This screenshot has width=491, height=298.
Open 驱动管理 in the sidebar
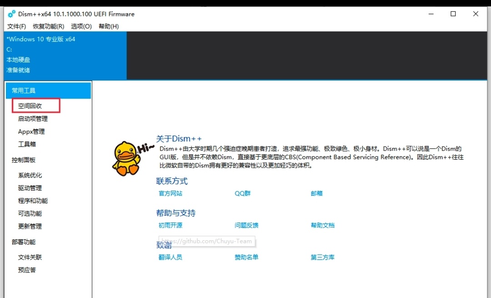click(x=30, y=188)
